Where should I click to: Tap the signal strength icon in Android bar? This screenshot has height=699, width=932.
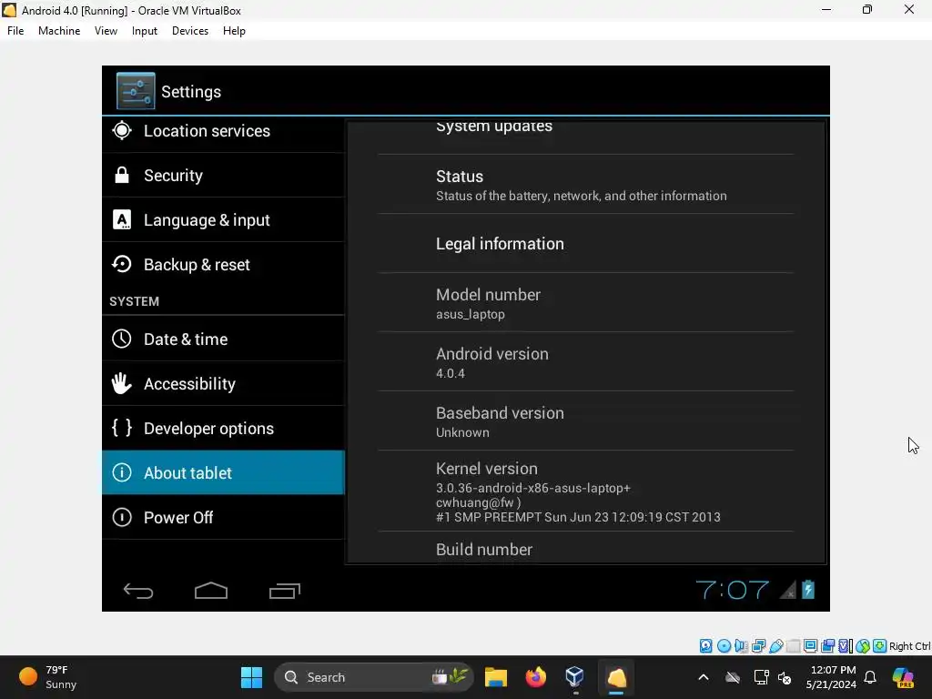pyautogui.click(x=788, y=590)
